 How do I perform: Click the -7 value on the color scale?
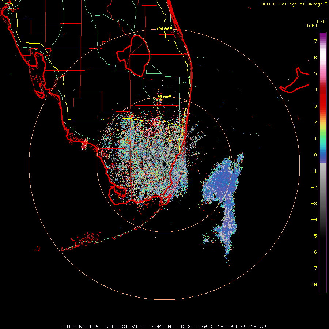click(x=314, y=268)
